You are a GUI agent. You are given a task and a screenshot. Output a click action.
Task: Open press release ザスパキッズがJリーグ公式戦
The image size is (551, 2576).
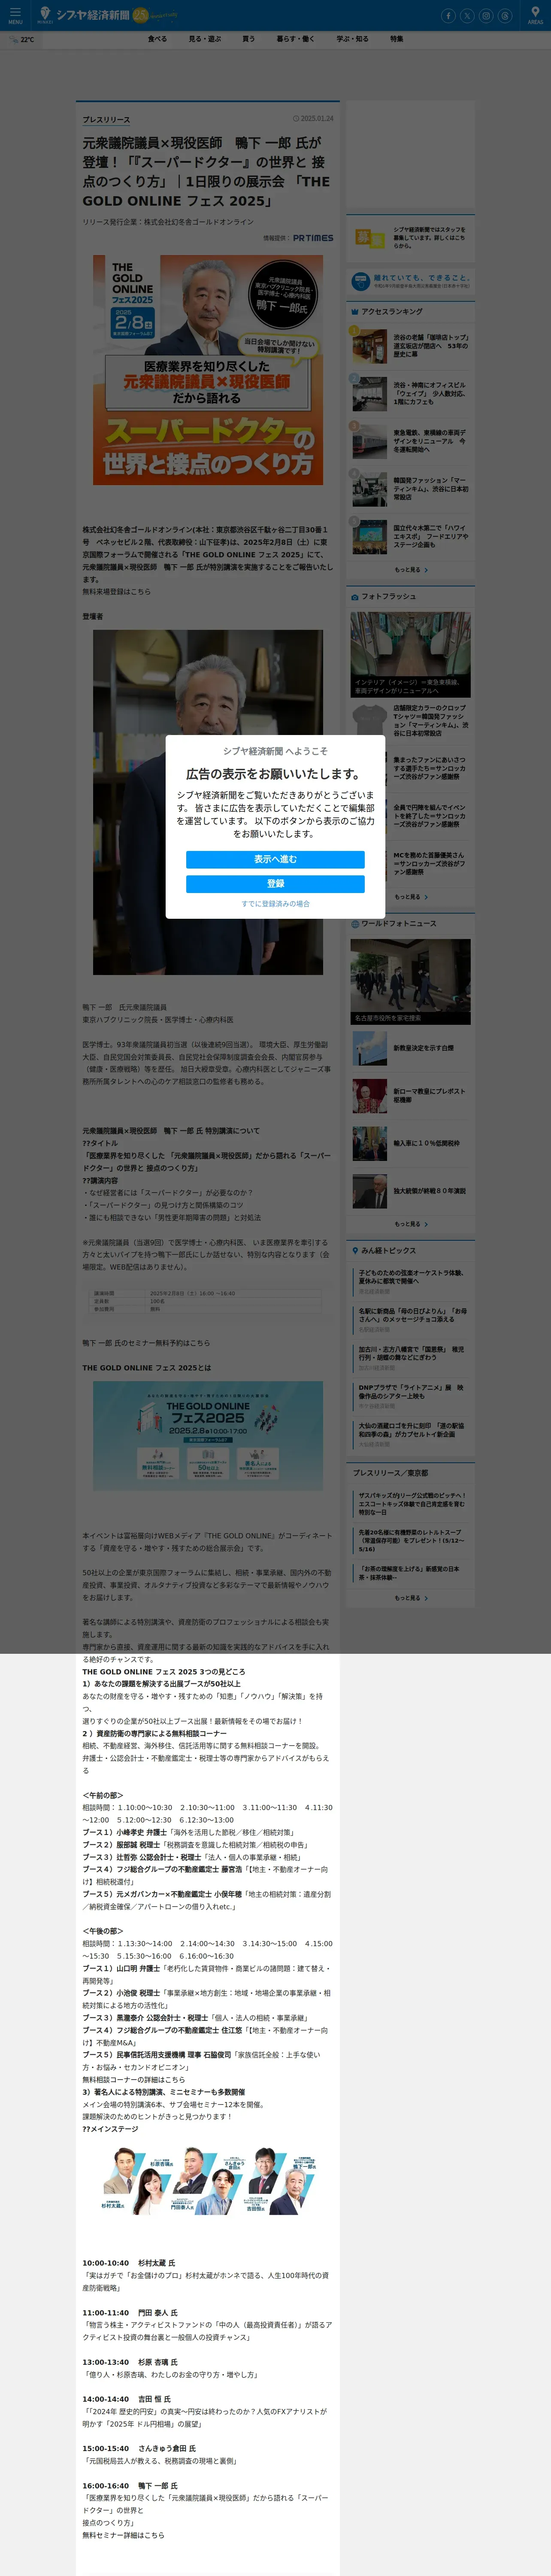[x=412, y=1504]
